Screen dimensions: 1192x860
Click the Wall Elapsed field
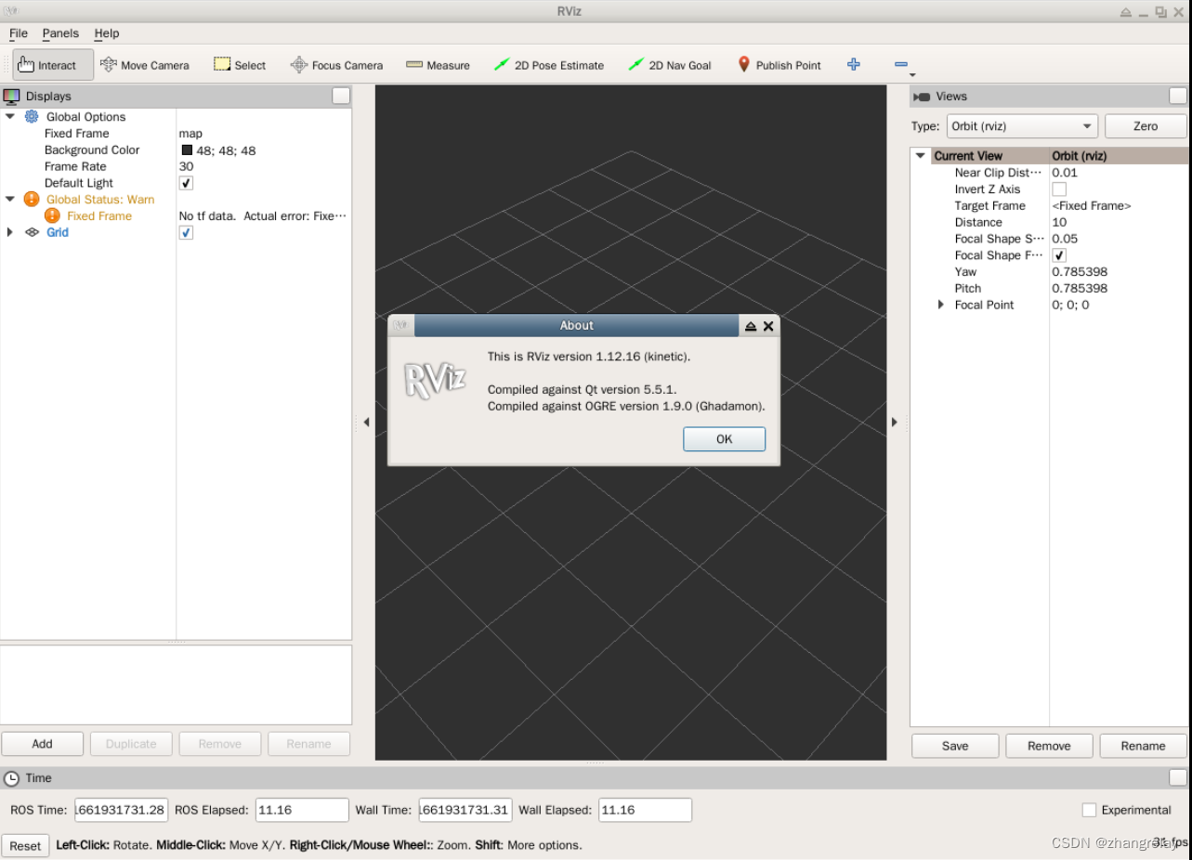click(645, 810)
